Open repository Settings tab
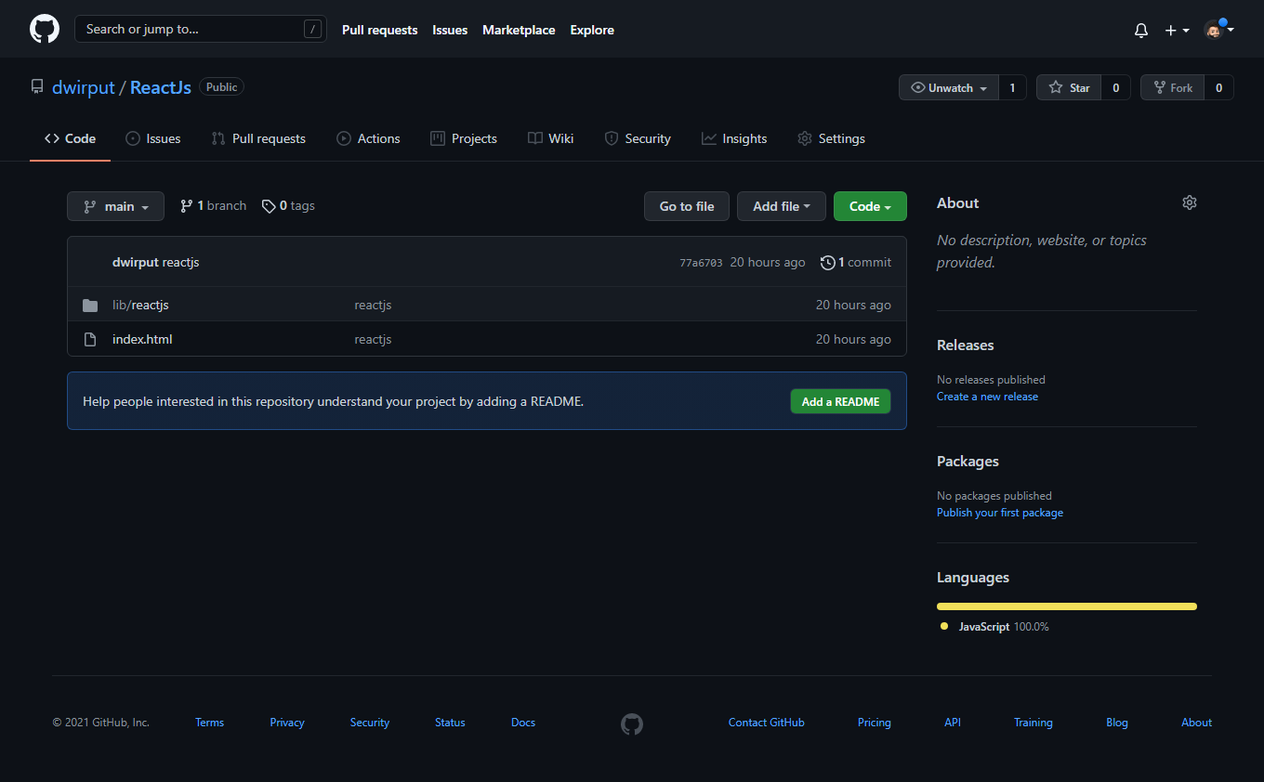 [831, 138]
